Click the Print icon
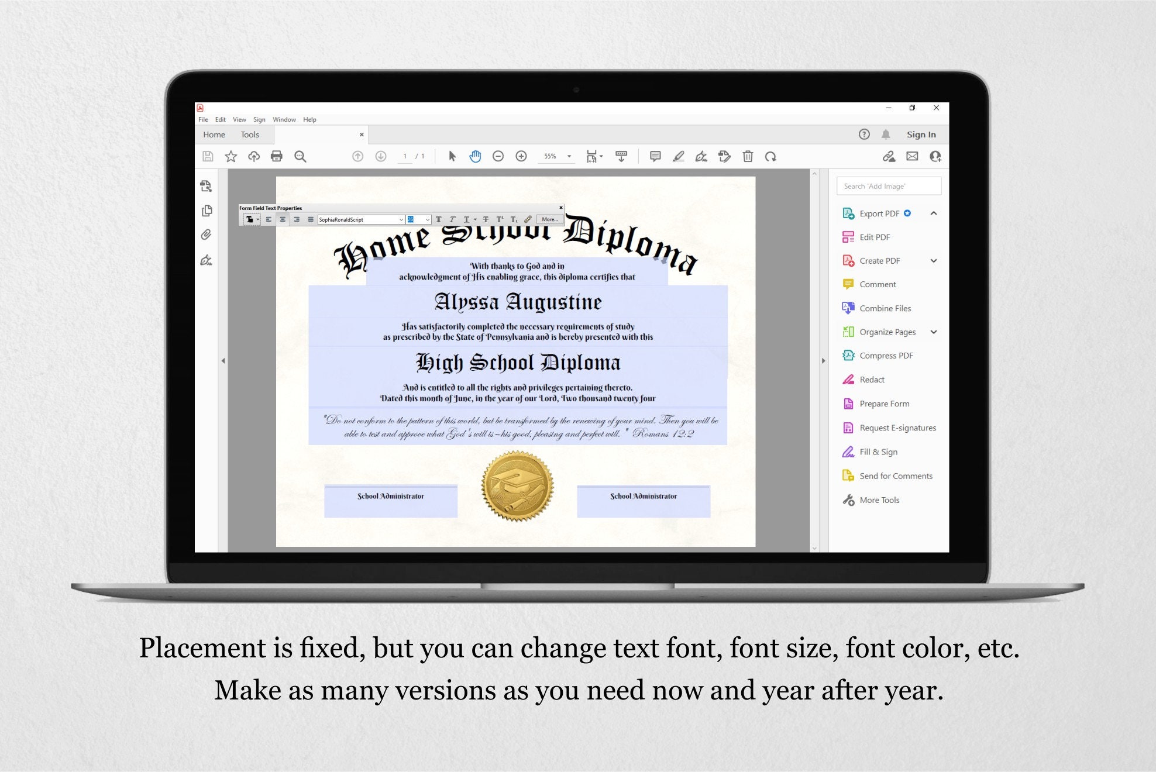Image resolution: width=1156 pixels, height=772 pixels. click(277, 156)
